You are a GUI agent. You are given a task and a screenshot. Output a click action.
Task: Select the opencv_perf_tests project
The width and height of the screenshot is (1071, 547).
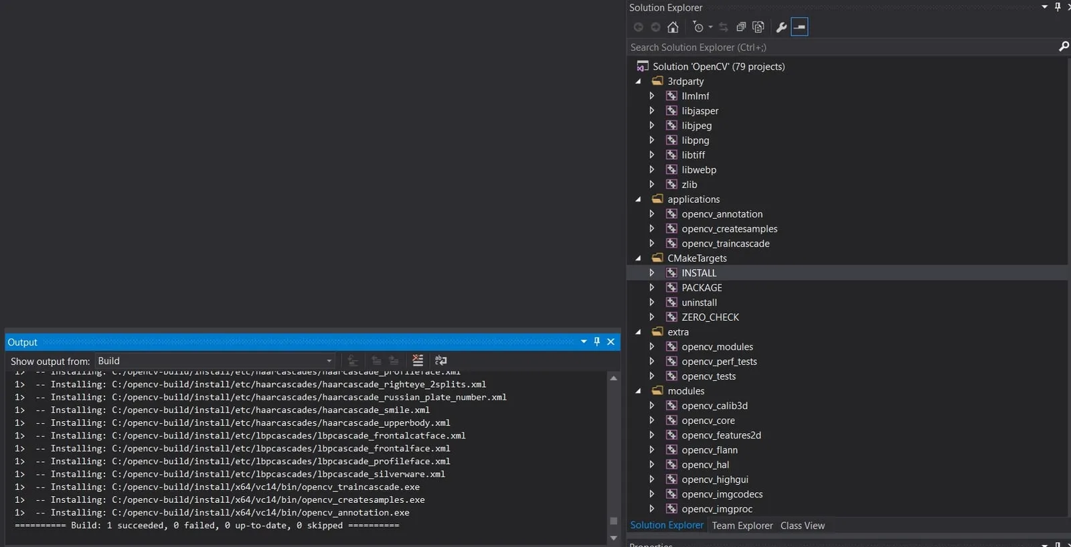pos(720,362)
